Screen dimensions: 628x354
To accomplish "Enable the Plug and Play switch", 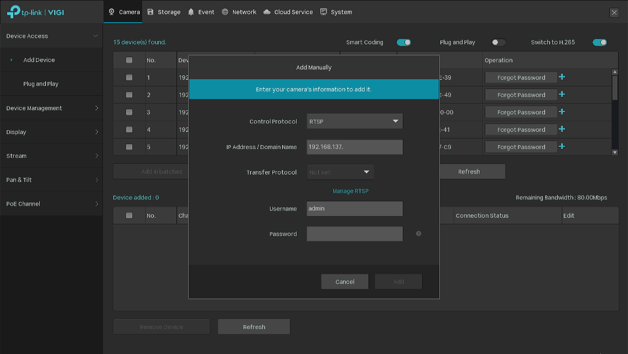I will pos(499,42).
